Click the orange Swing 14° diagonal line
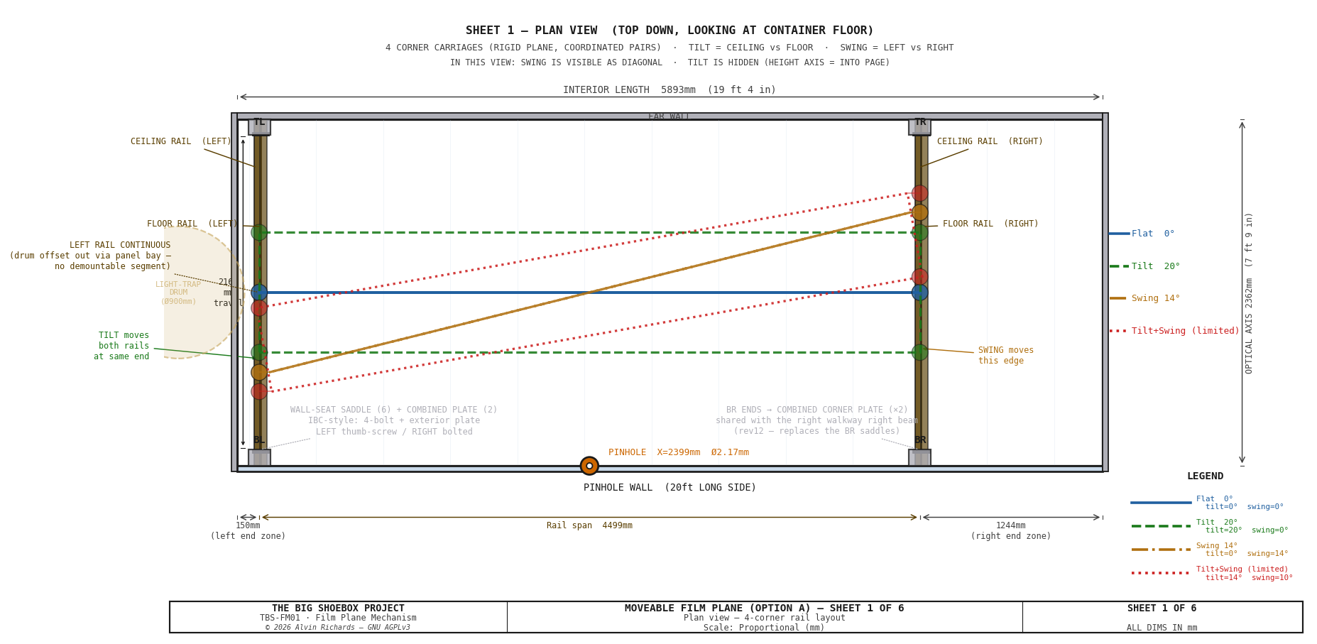The image size is (1317, 644). pyautogui.click(x=589, y=293)
